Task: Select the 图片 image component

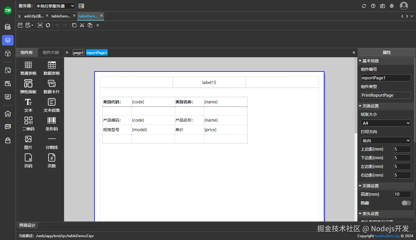Action: [x=28, y=142]
